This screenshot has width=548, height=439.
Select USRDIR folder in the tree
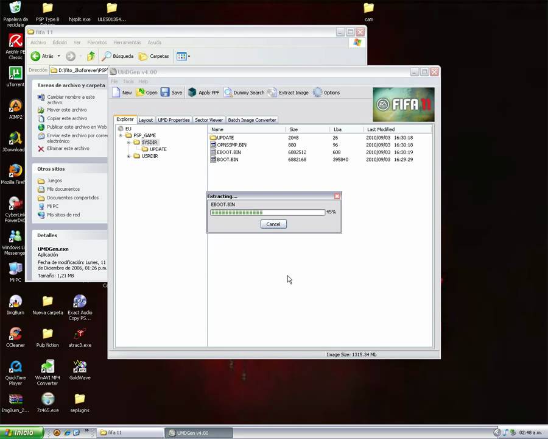(146, 156)
